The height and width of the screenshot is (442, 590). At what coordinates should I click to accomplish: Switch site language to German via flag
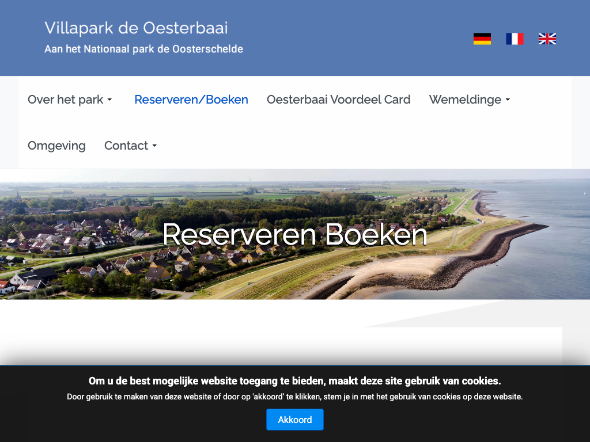pos(482,39)
